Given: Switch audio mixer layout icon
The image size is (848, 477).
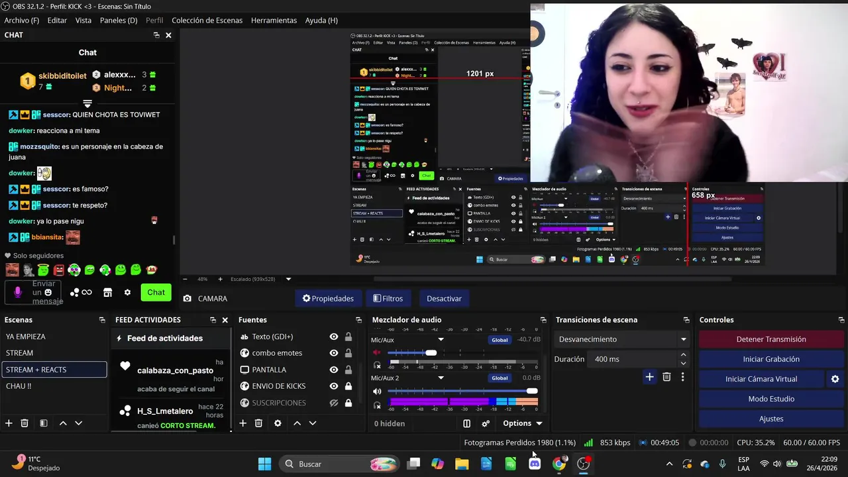Looking at the screenshot, I should click(467, 423).
